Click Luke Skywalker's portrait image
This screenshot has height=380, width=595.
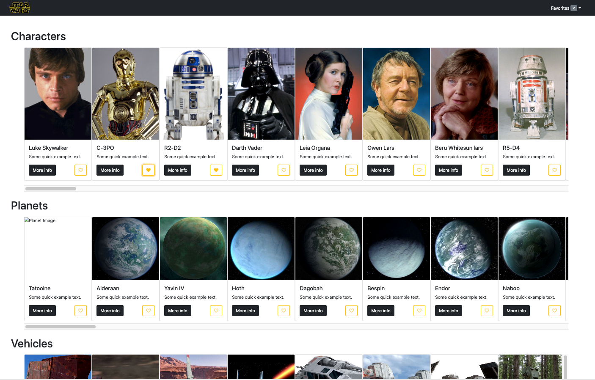tap(58, 94)
